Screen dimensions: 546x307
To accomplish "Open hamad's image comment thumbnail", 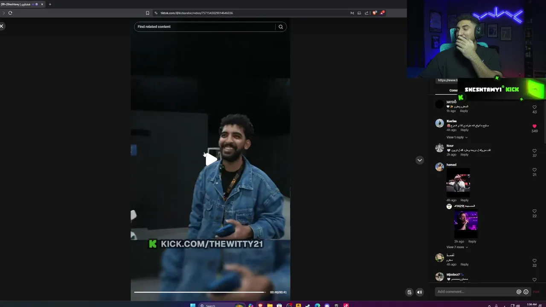I will 458,182.
